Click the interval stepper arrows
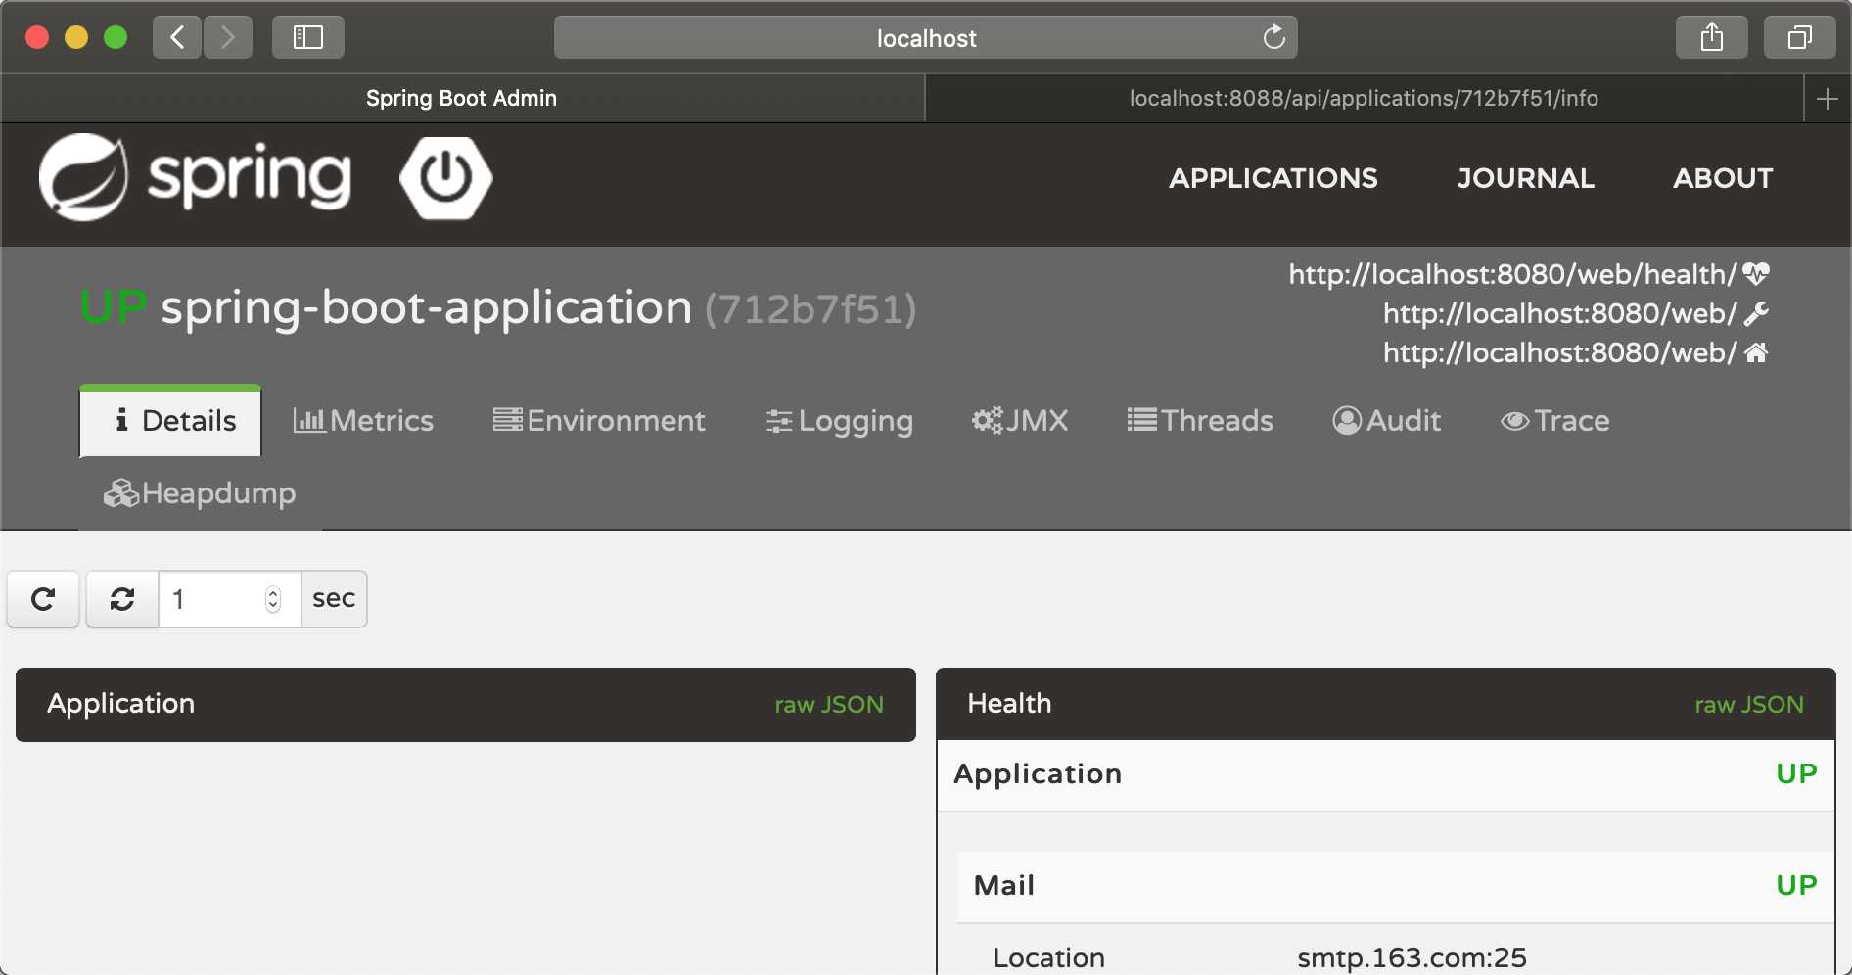Image resolution: width=1852 pixels, height=975 pixels. click(273, 599)
